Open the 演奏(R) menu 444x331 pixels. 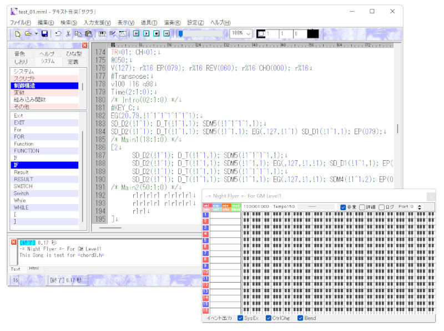pos(172,22)
